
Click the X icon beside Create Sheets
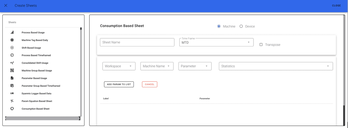pyautogui.click(x=6, y=6)
